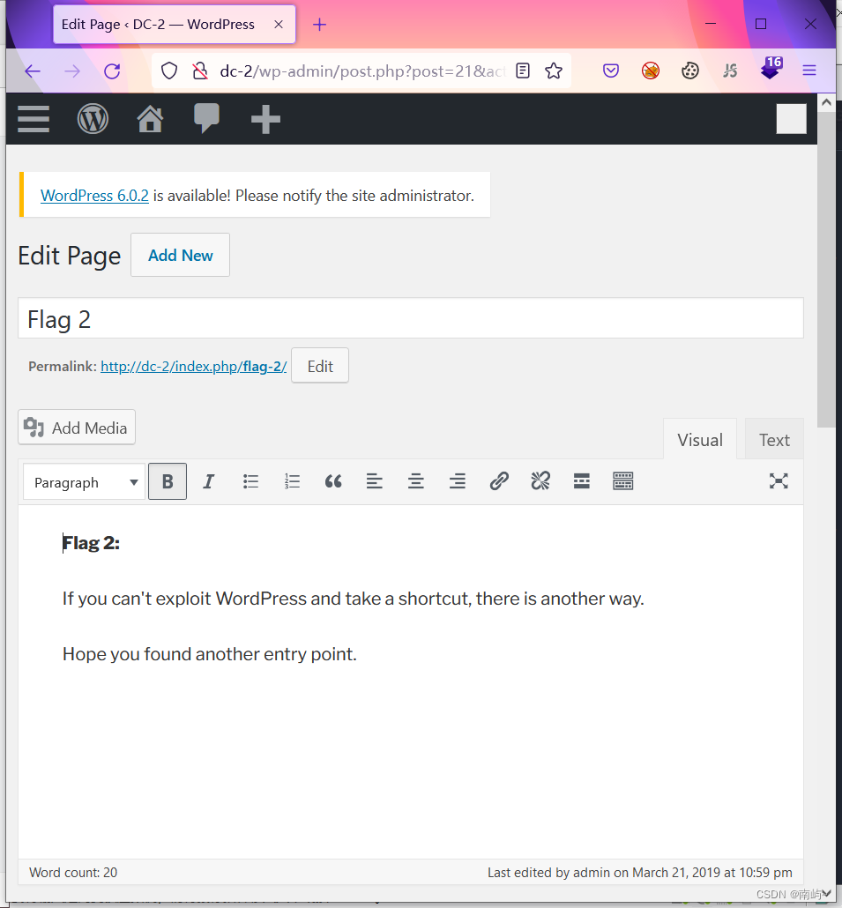Click the 'If you can't exploit WordPress' paragraph

point(353,599)
